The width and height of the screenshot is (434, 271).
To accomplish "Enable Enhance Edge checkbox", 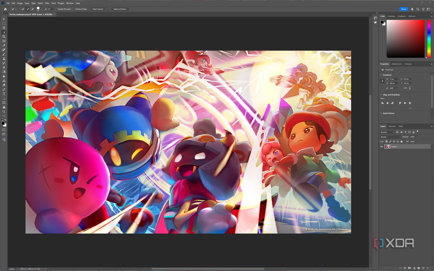I will [x=74, y=9].
